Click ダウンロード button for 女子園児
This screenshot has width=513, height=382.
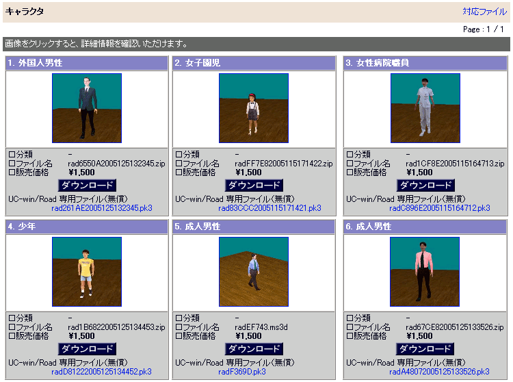tap(254, 186)
